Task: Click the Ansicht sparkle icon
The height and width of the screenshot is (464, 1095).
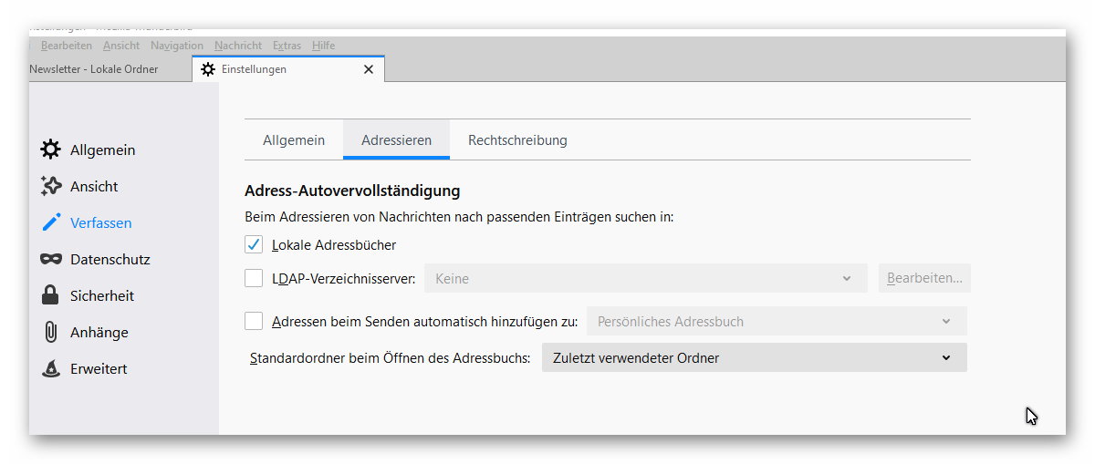Action: point(51,186)
